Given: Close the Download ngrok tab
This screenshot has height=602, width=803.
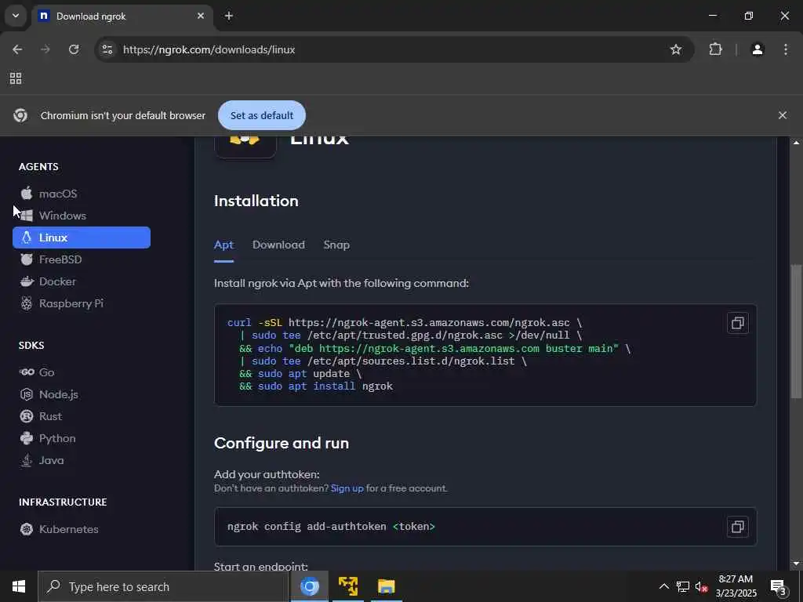Looking at the screenshot, I should coord(201,16).
